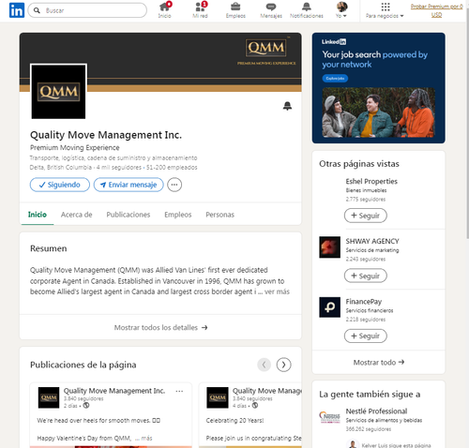Click Probar Premium por 0 USD link

click(x=436, y=10)
